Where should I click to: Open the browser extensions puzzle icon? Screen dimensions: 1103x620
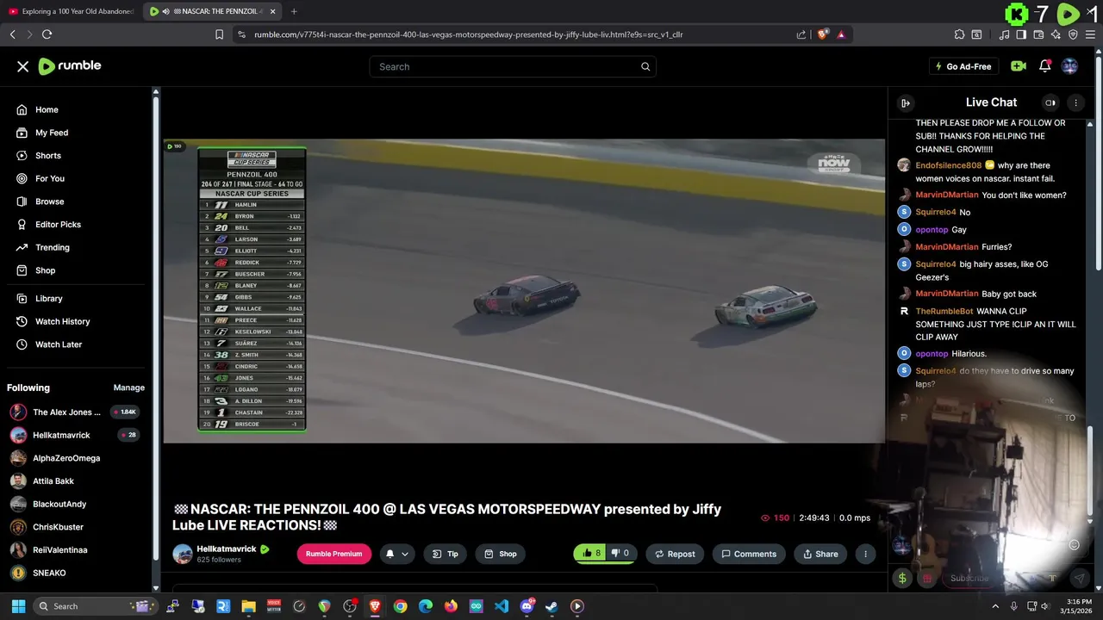point(959,34)
